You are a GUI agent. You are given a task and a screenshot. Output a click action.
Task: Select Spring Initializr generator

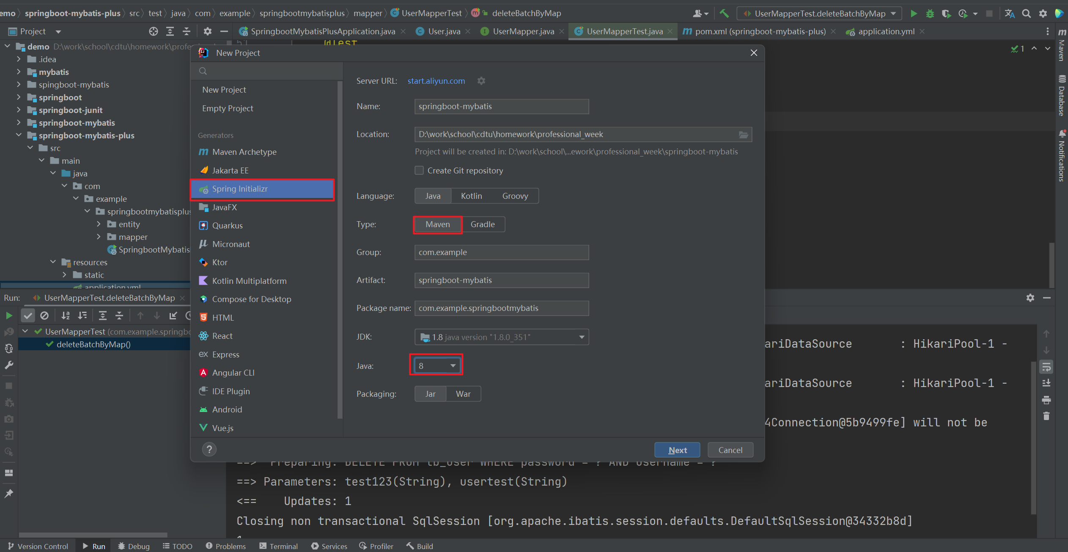(x=262, y=189)
